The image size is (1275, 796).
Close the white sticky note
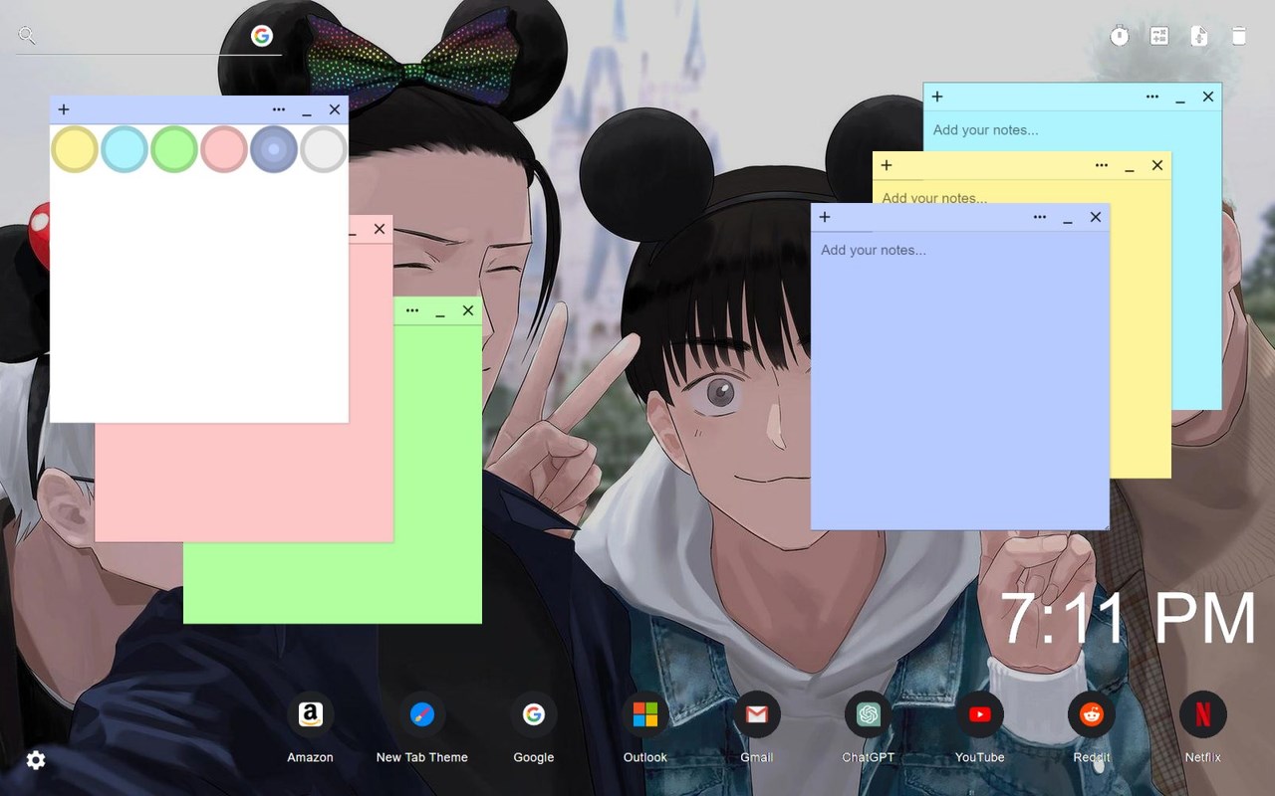[x=335, y=109]
